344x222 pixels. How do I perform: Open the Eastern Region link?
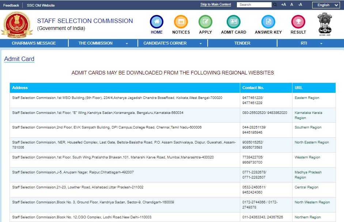[306, 97]
